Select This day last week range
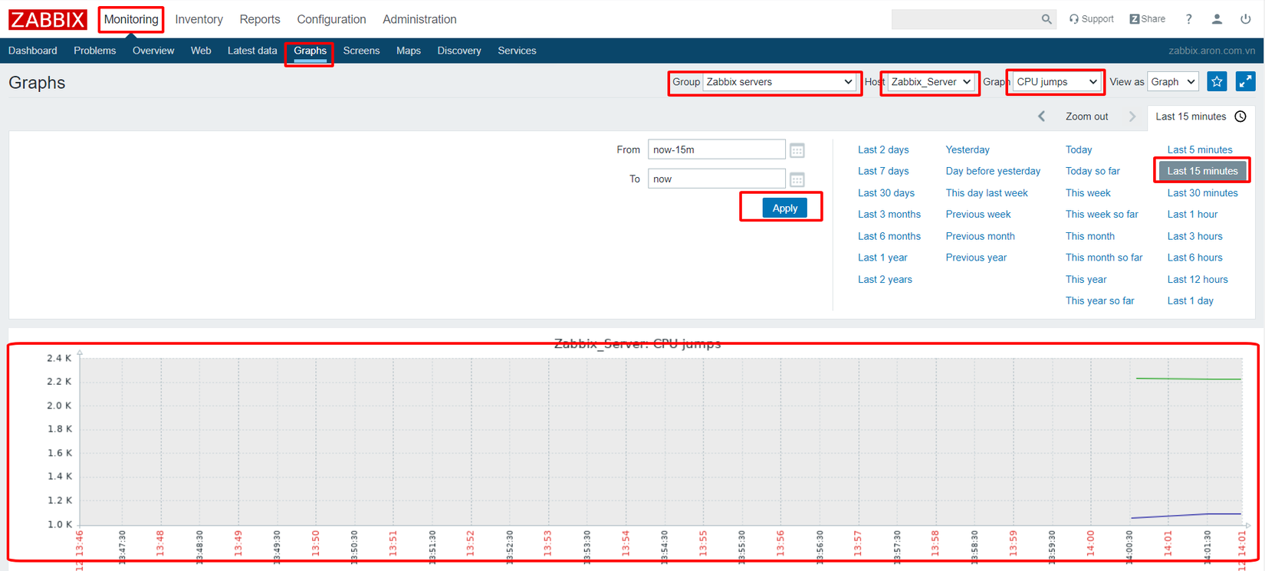The width and height of the screenshot is (1265, 571). [987, 193]
